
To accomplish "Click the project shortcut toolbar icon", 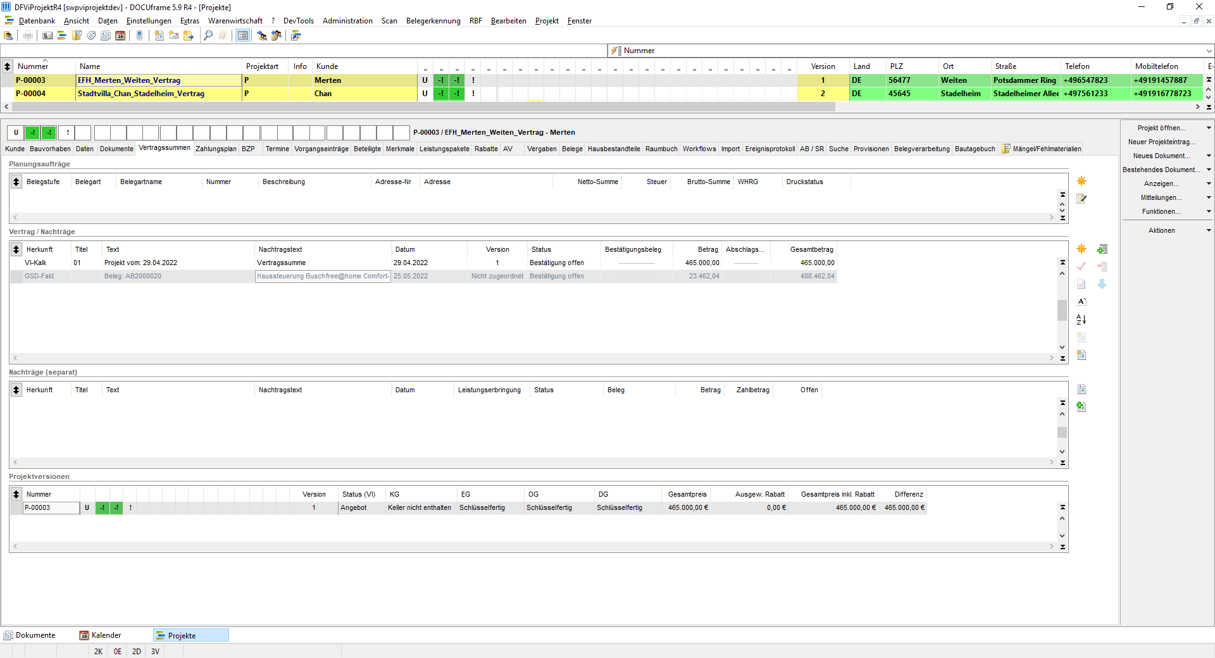I will pos(296,36).
